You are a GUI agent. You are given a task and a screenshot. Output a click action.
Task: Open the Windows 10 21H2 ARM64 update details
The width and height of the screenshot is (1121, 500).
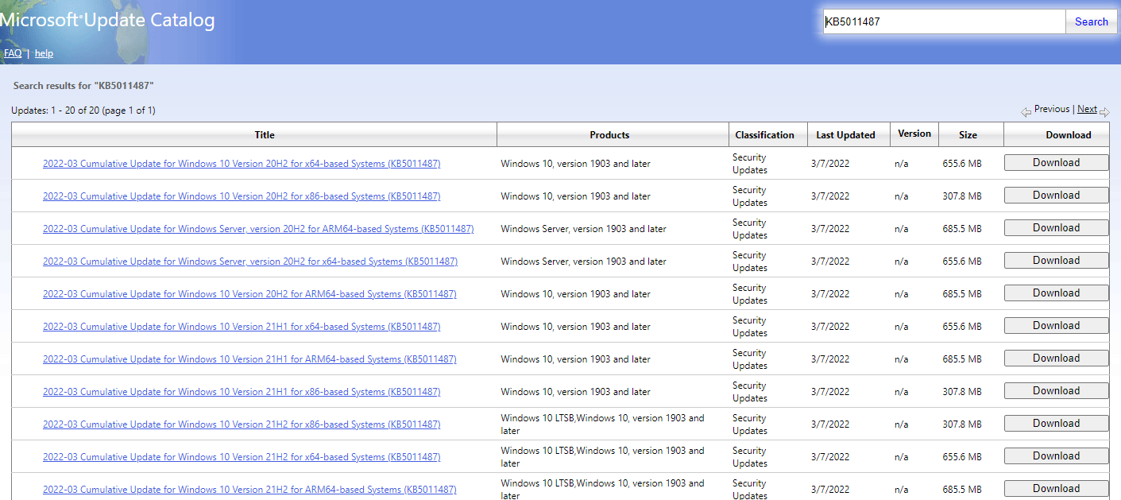[x=250, y=489]
